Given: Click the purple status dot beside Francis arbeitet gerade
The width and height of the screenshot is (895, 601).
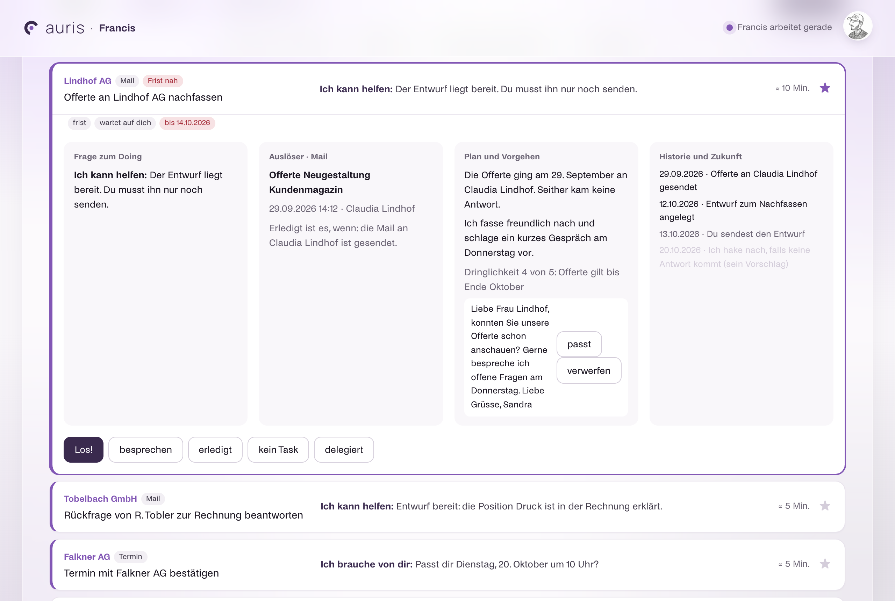Looking at the screenshot, I should pos(729,28).
